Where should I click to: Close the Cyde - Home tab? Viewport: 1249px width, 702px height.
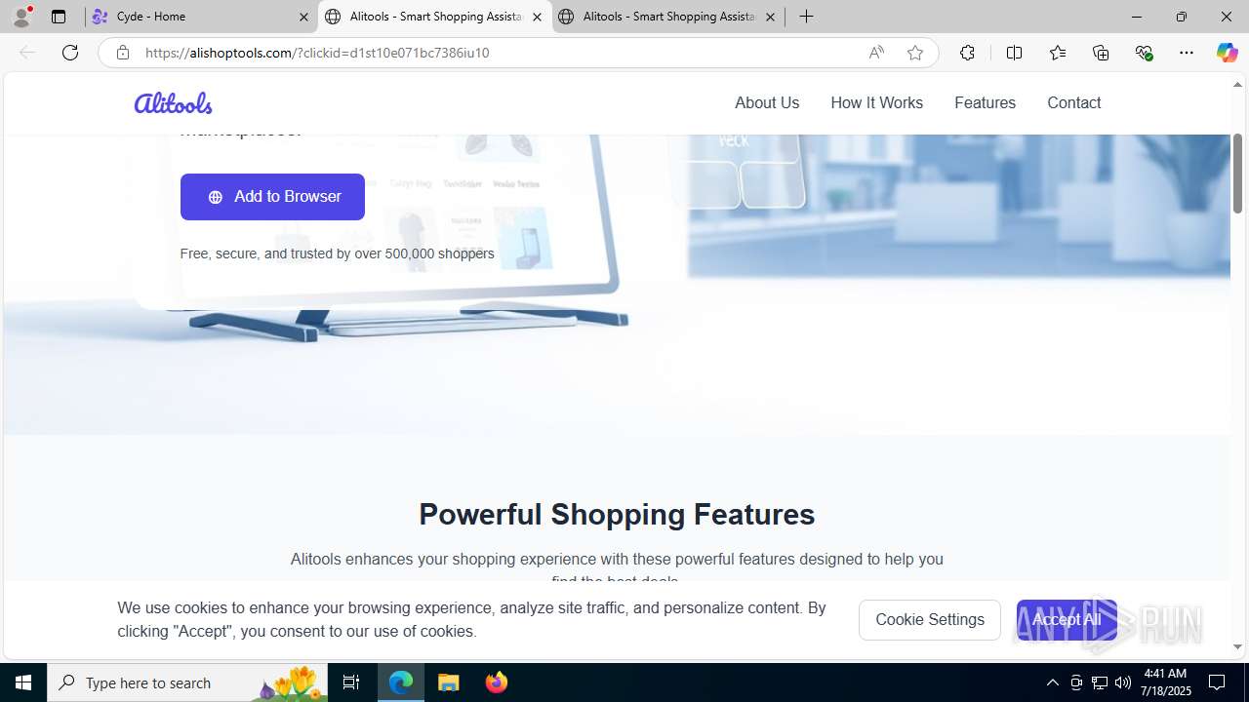click(x=303, y=17)
